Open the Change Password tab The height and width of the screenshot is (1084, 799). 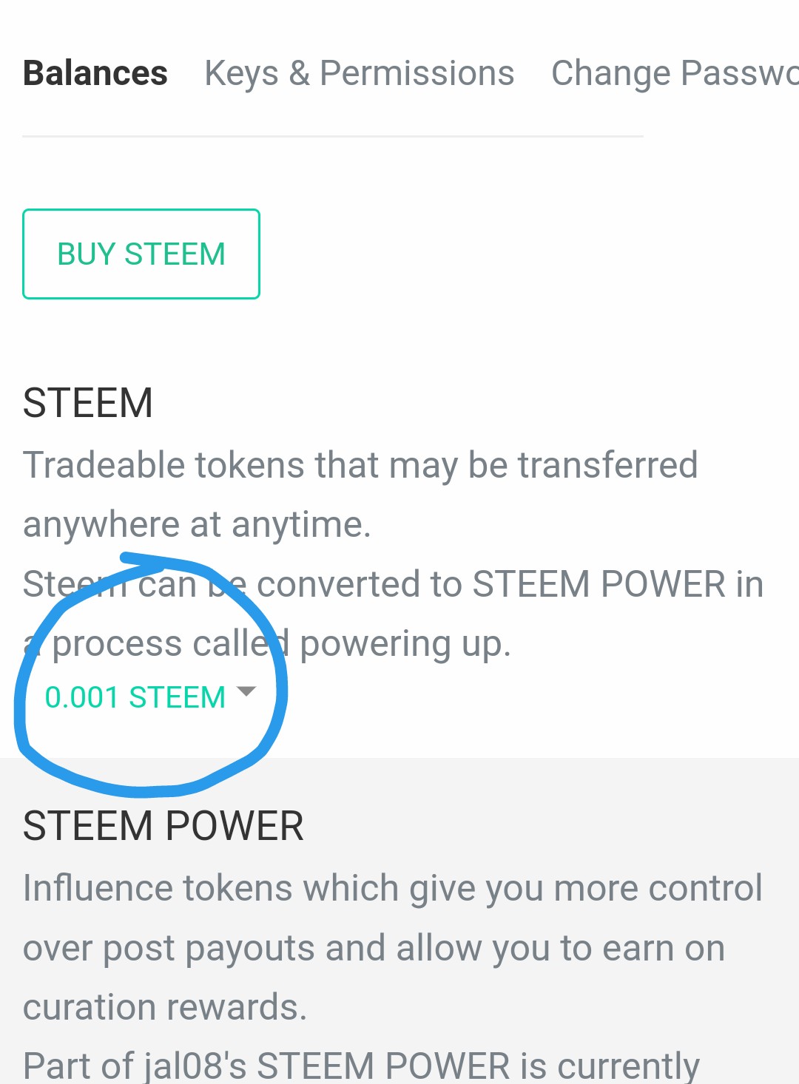[x=673, y=73]
